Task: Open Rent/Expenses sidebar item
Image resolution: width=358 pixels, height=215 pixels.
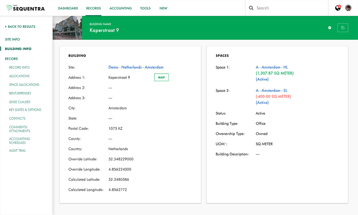Action: click(x=20, y=93)
